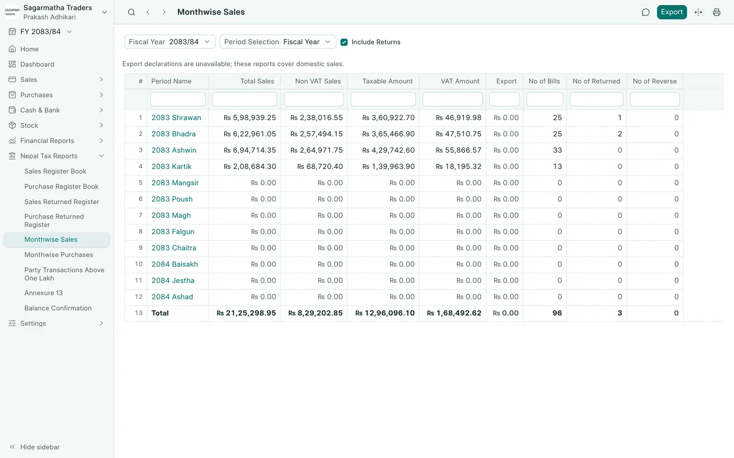Click the column width toggle icon
This screenshot has height=458, width=734.
[698, 12]
